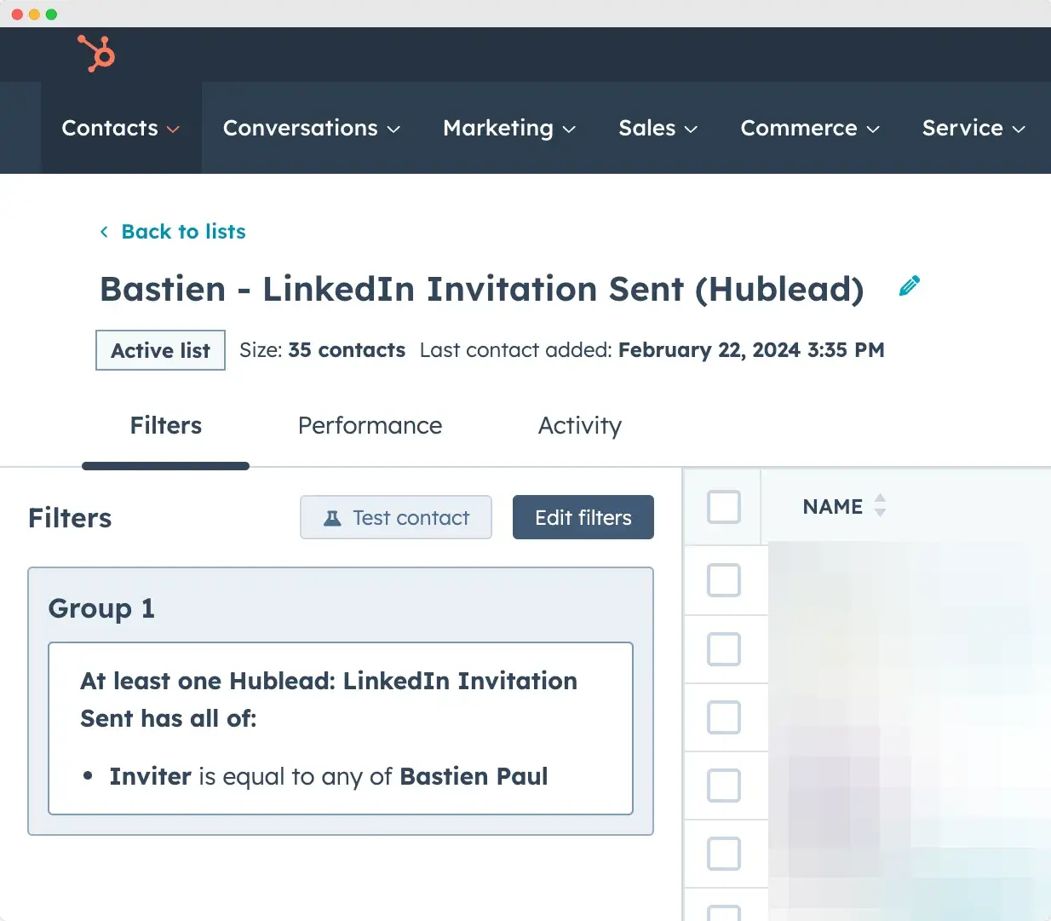The width and height of the screenshot is (1051, 921).
Task: Open the Contacts dropdown menu
Action: [x=121, y=128]
